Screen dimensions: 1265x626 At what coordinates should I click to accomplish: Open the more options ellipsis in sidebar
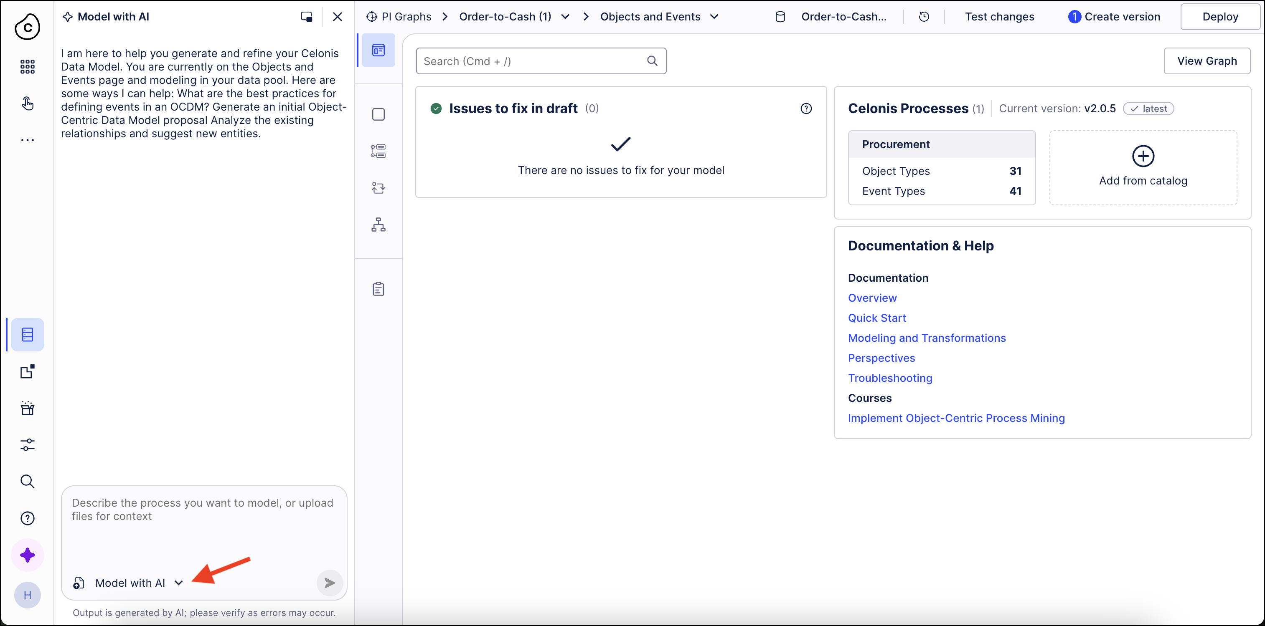(28, 140)
